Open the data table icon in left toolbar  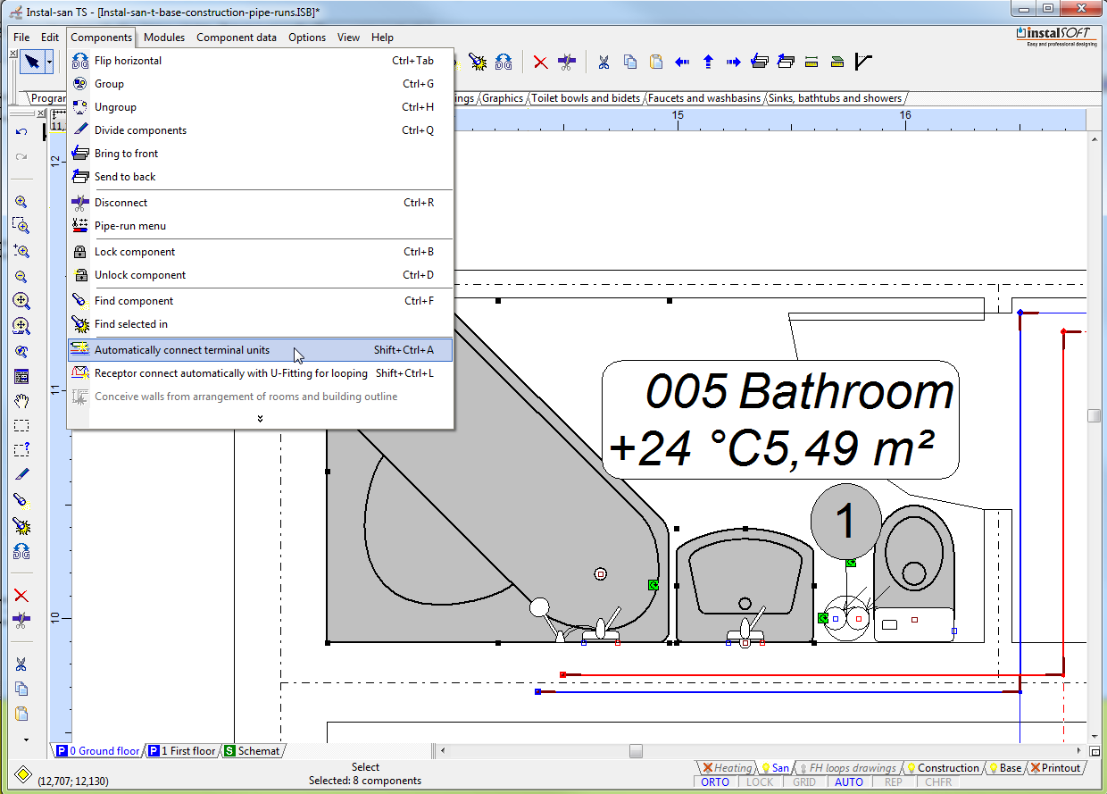pyautogui.click(x=21, y=376)
